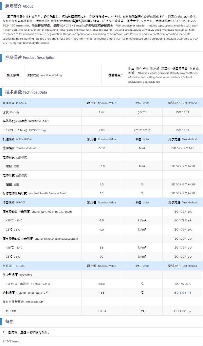Click the 技术参数 Technical Data heading
Viewport: 203px width, 346px height.
[x=26, y=92]
